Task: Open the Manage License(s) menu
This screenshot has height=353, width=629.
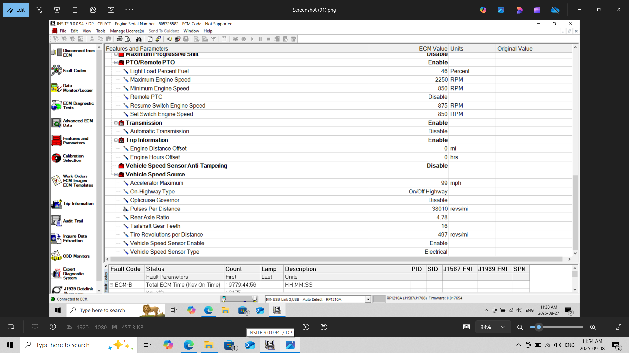Action: 127,31
